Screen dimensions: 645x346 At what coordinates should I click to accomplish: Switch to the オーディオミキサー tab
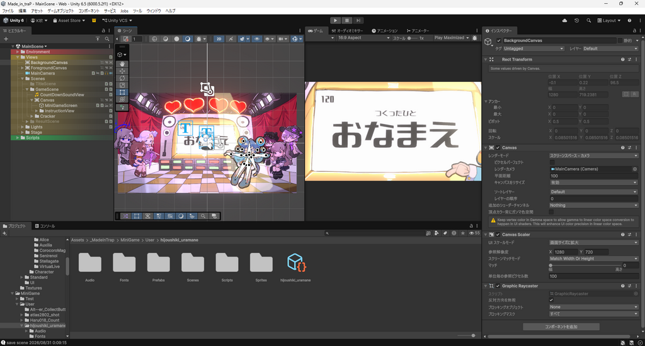tap(348, 31)
